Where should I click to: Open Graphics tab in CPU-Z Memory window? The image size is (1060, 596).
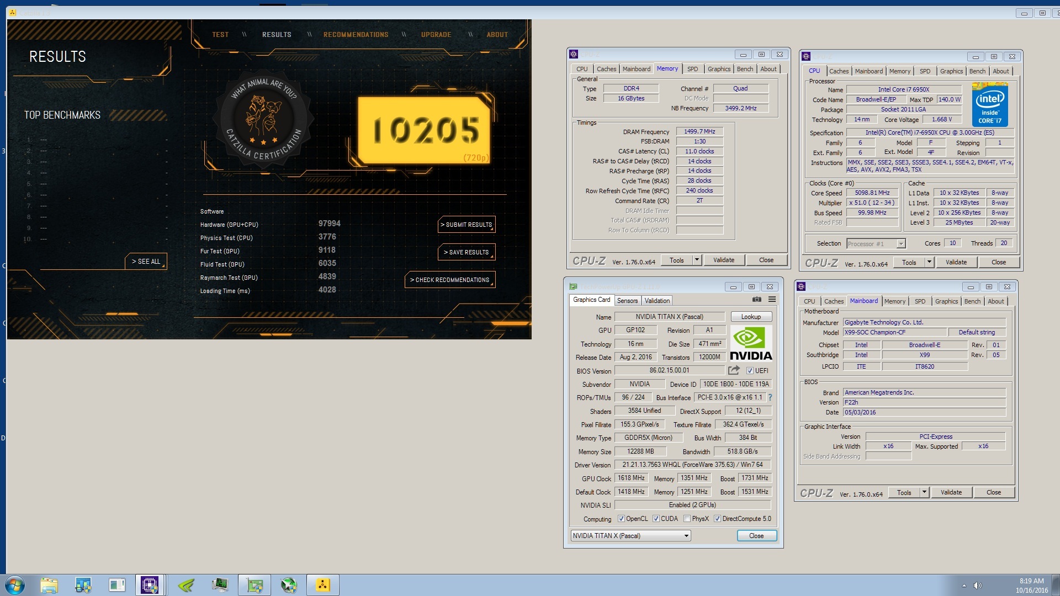click(719, 69)
